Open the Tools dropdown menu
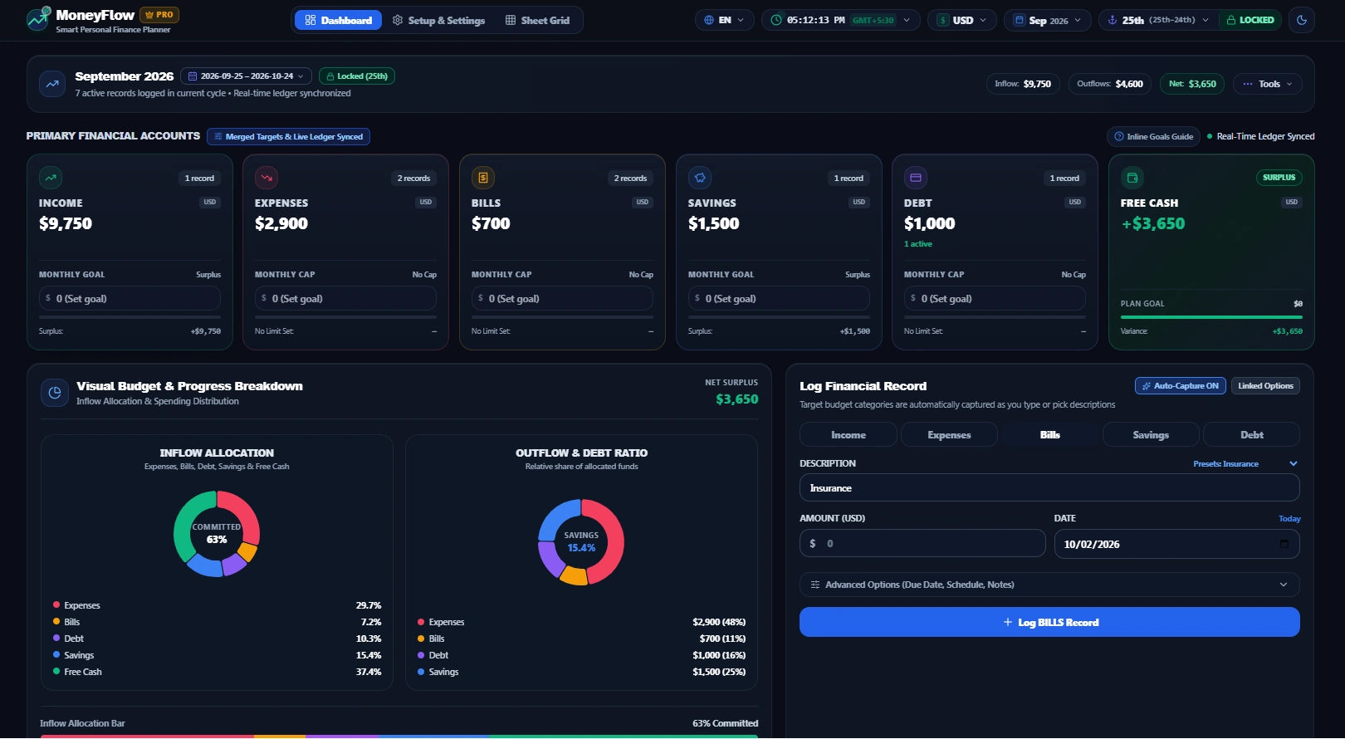The width and height of the screenshot is (1345, 739). tap(1268, 84)
